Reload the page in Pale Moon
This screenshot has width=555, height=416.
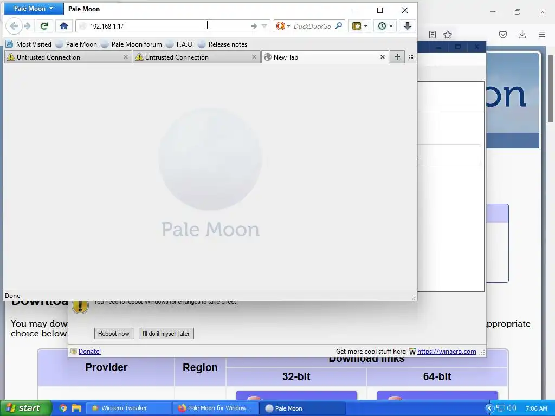[x=44, y=26]
